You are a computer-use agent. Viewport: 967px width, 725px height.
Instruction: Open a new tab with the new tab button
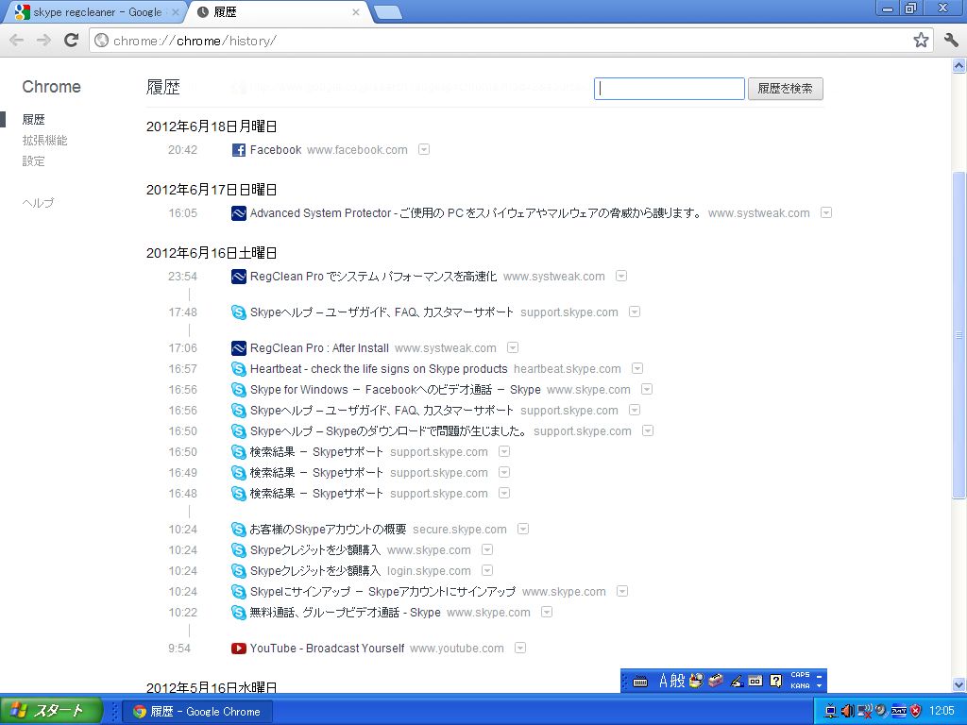coord(388,12)
